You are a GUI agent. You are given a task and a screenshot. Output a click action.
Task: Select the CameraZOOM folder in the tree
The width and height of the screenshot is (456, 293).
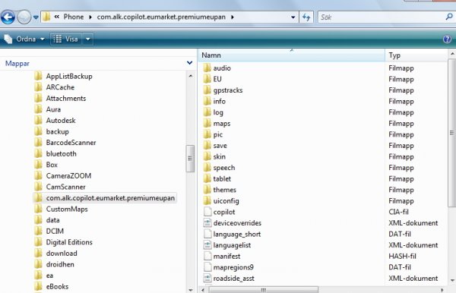coord(68,175)
